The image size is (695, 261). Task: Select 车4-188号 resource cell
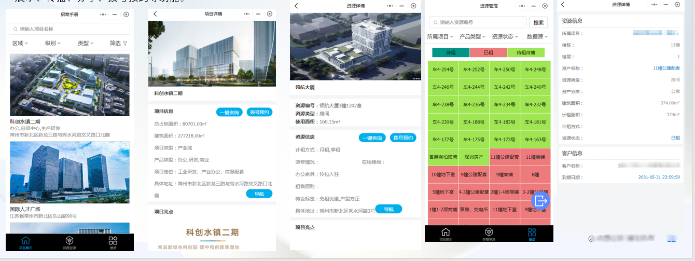[475, 122]
